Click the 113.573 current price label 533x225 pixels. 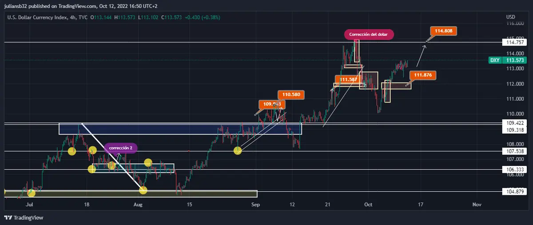[516, 60]
